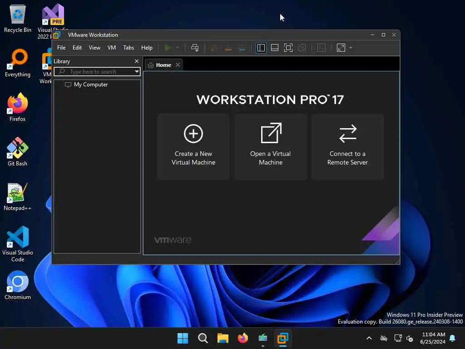This screenshot has width=465, height=349.
Task: Close the Library panel
Action: pos(137,61)
